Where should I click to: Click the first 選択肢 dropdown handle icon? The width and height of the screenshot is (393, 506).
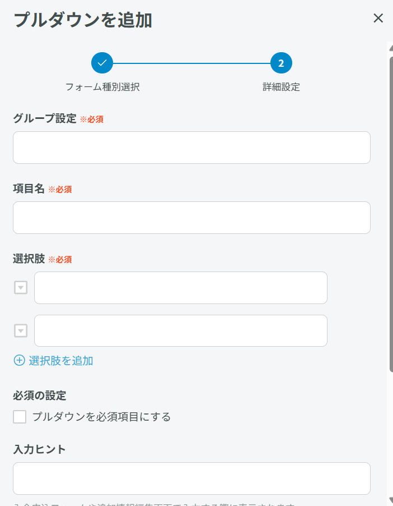21,288
